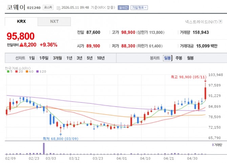Click the 최저 68,800 (03/09) chart label
The width and height of the screenshot is (227, 163).
[x=61, y=139]
